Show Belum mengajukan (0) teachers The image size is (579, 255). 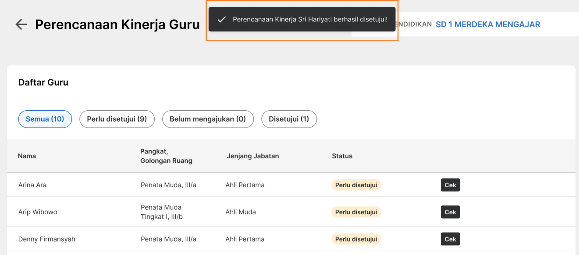208,119
